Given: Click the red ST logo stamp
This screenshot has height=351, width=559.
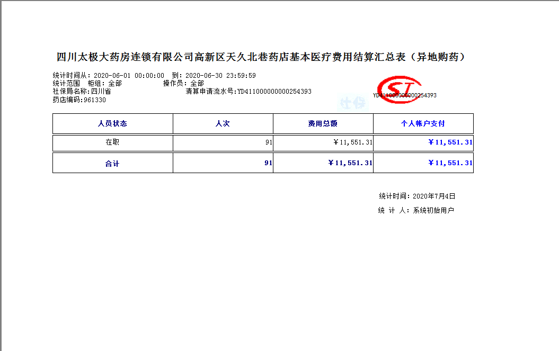Looking at the screenshot, I should click(400, 89).
